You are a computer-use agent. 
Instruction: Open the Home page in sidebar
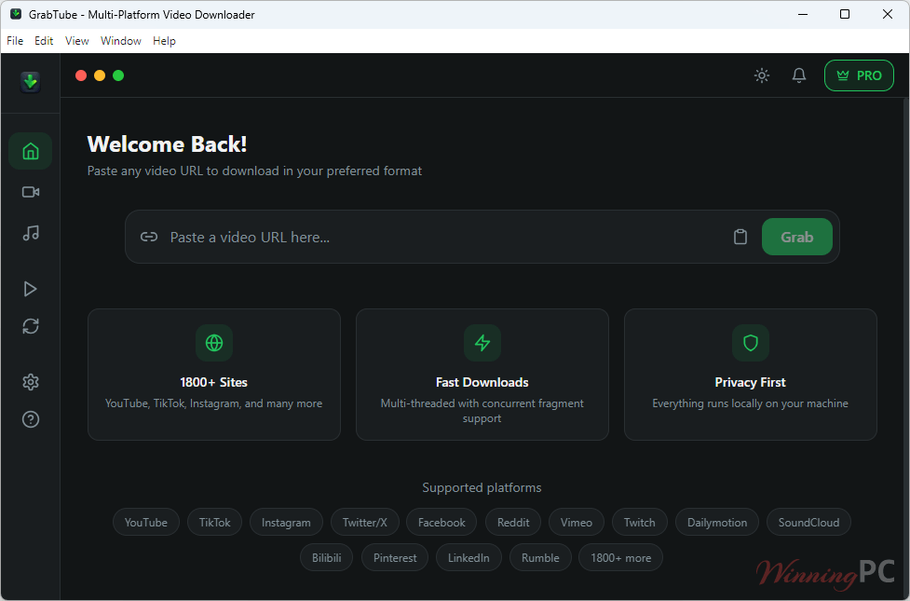click(30, 151)
